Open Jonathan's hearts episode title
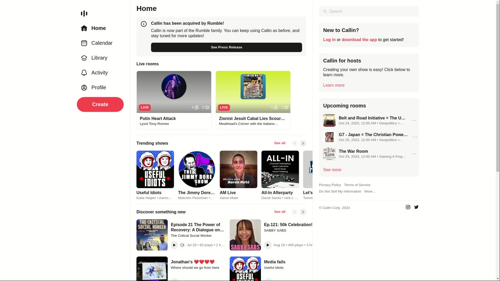 pos(193,262)
